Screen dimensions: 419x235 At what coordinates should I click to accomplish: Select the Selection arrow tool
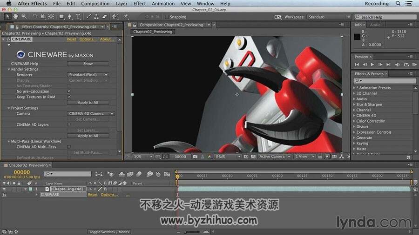[x=7, y=17]
